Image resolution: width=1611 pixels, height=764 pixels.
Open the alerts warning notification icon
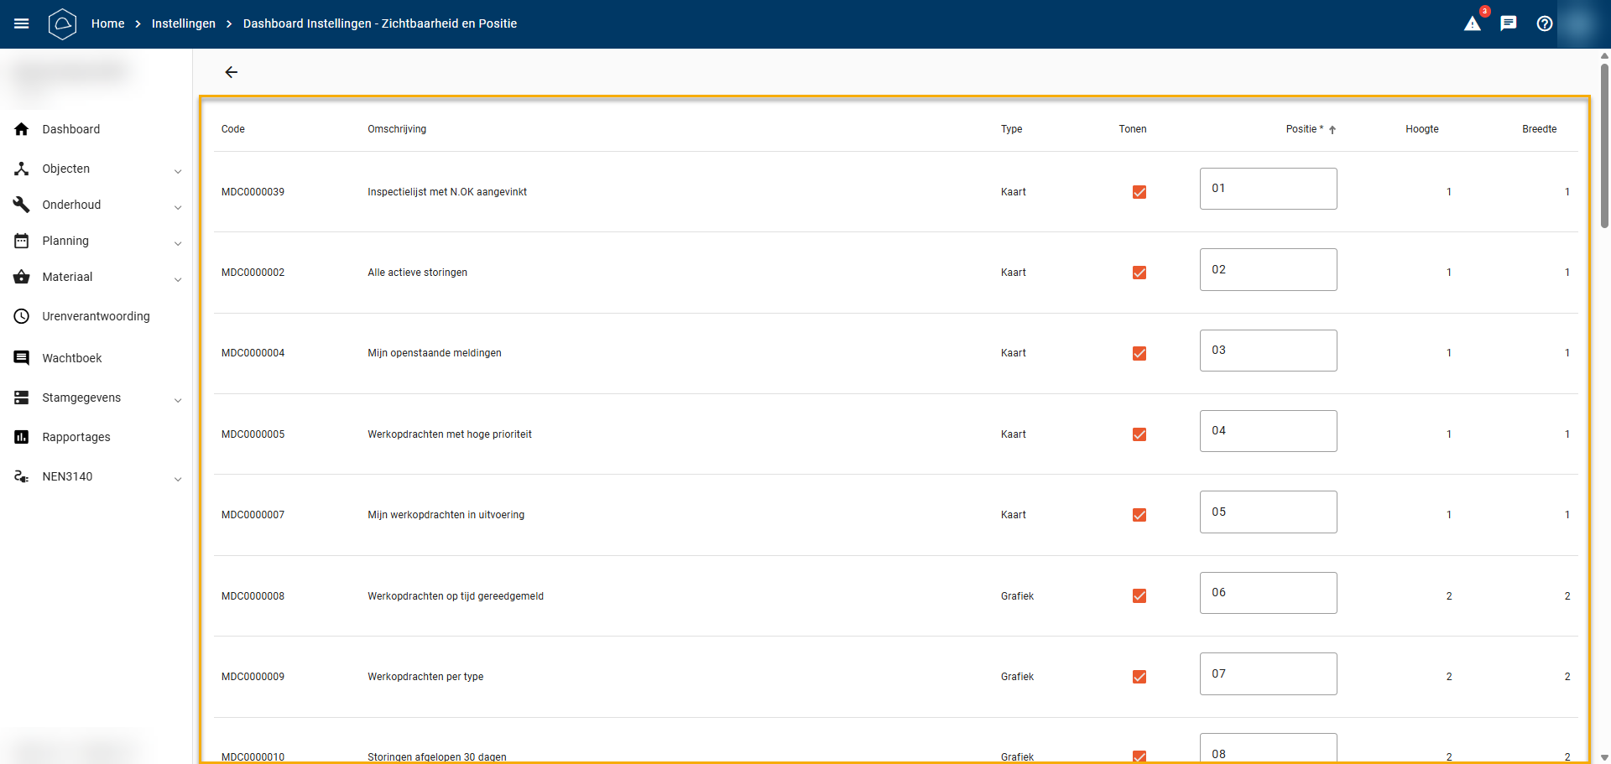coord(1473,23)
